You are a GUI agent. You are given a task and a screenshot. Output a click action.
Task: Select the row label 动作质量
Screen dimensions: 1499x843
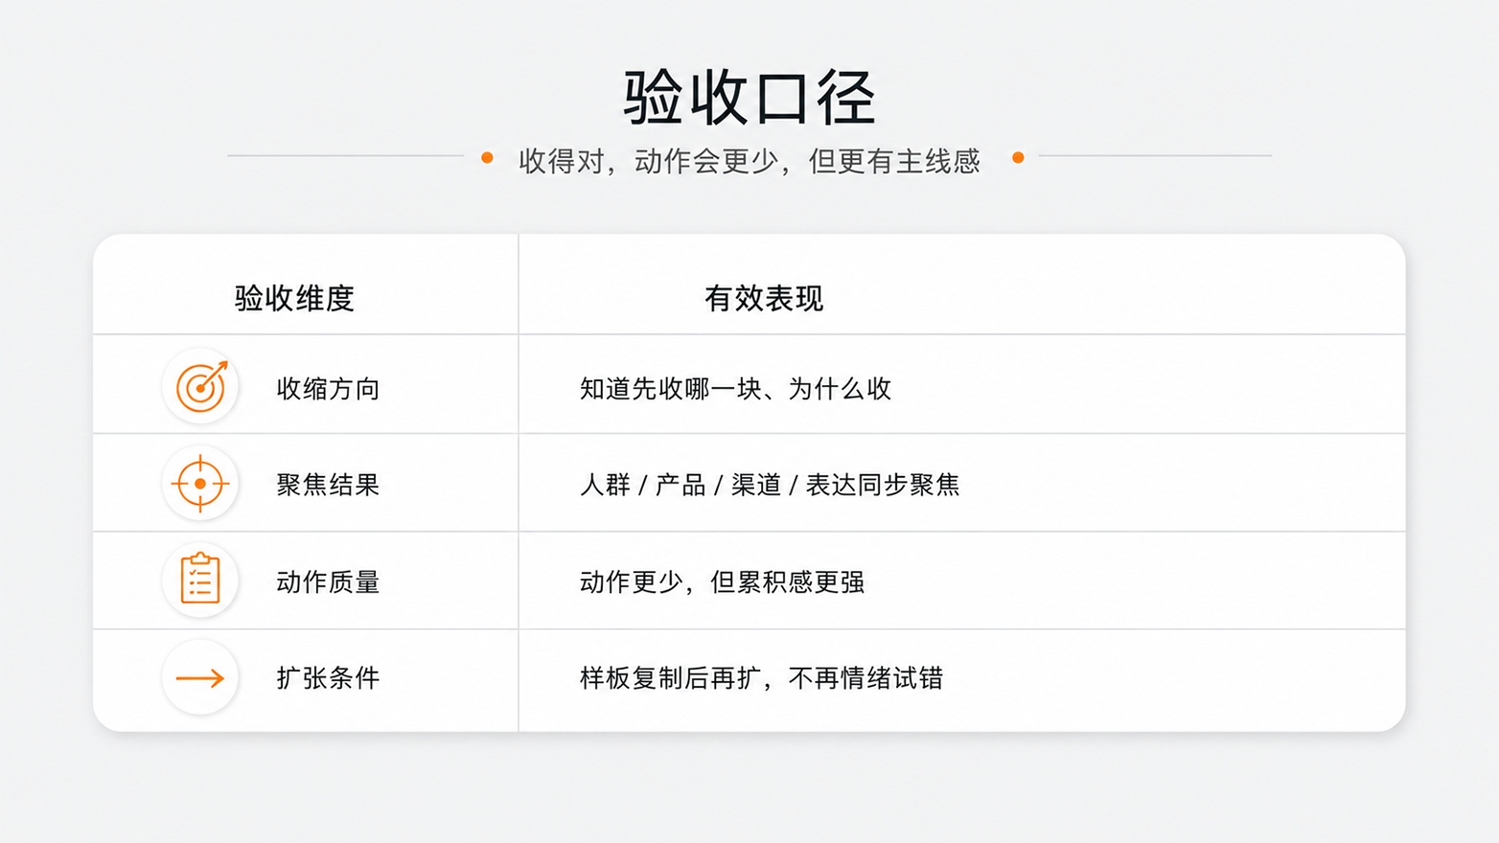click(x=328, y=581)
